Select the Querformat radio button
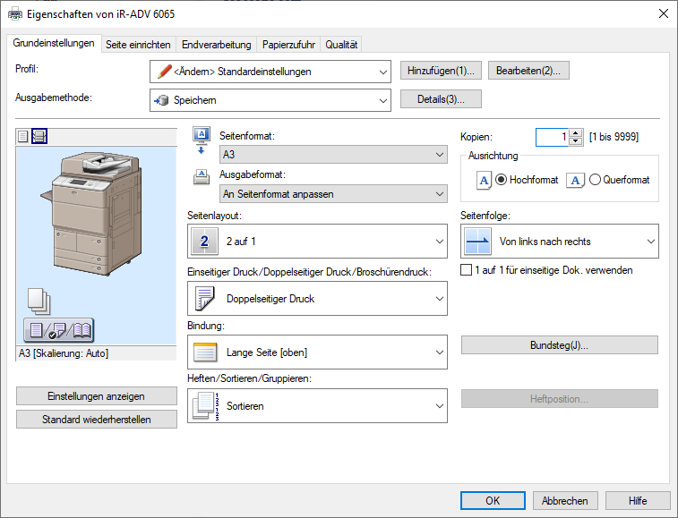This screenshot has width=678, height=518. [596, 180]
